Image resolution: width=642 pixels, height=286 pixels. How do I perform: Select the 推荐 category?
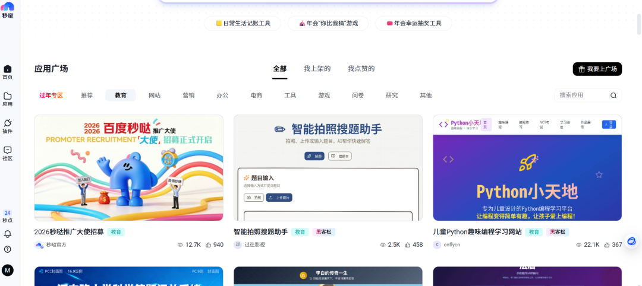tap(87, 95)
